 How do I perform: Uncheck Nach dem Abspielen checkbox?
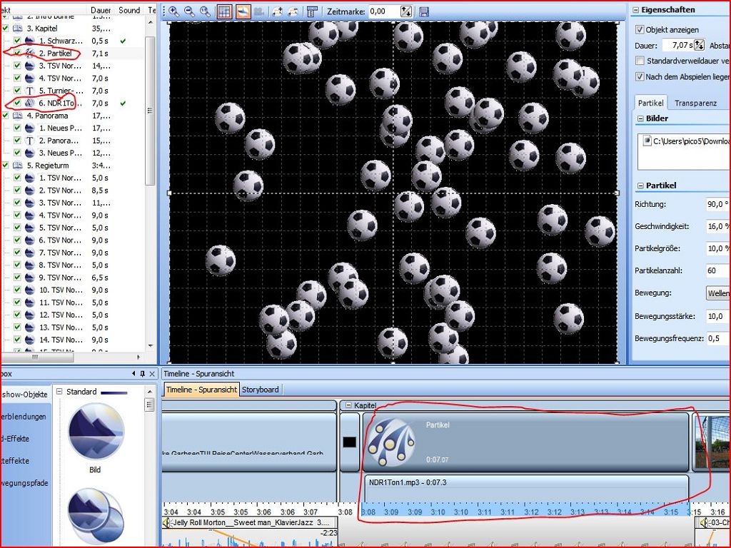tap(640, 76)
